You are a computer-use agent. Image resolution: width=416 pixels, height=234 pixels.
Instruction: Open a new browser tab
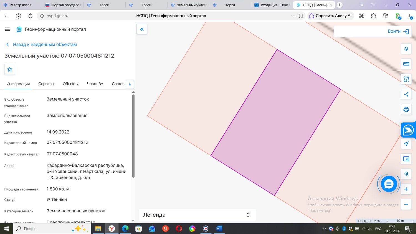339,5
